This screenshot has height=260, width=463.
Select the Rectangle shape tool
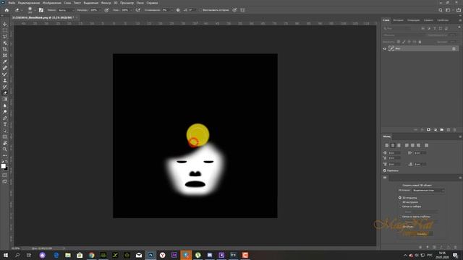pyautogui.click(x=5, y=136)
